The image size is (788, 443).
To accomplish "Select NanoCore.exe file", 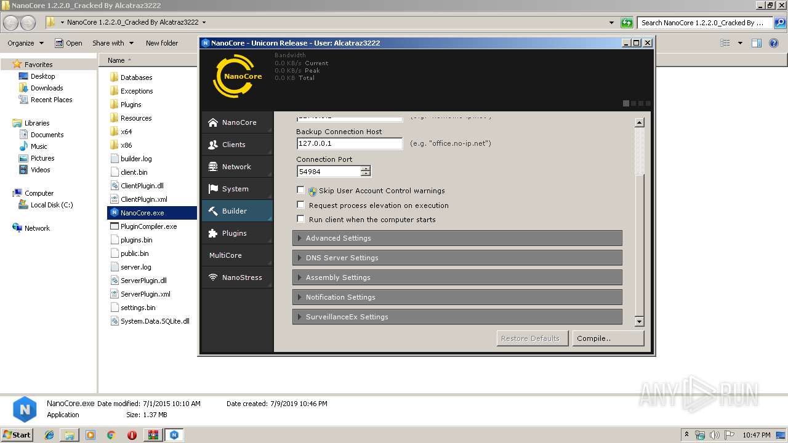I will coord(142,213).
